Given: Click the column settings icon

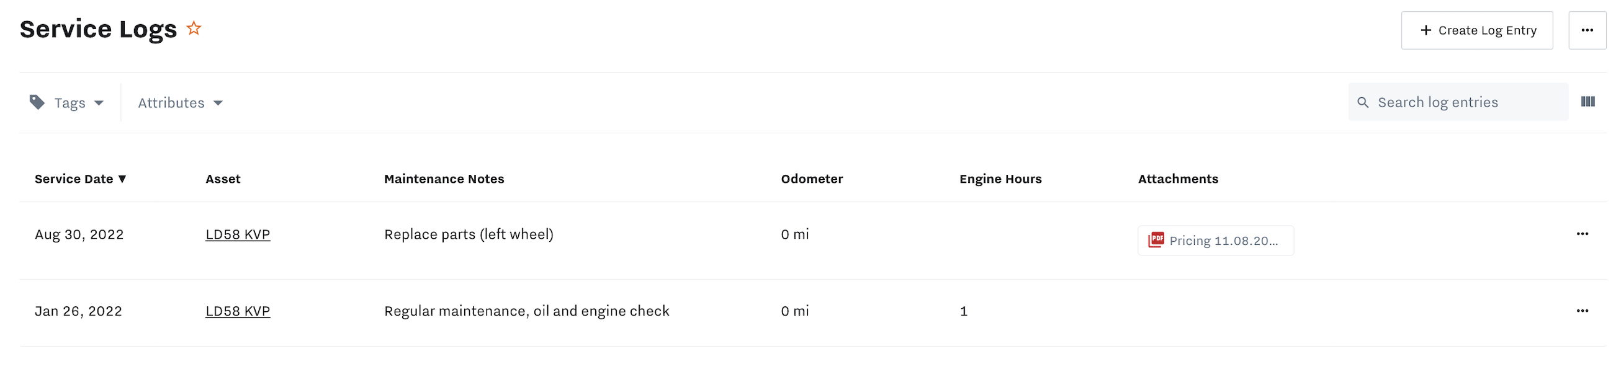Looking at the screenshot, I should pos(1587,102).
